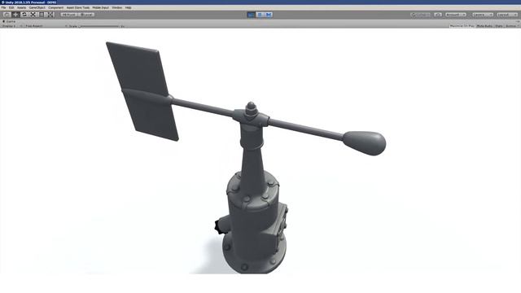Select the combined Transform tool

50,15
